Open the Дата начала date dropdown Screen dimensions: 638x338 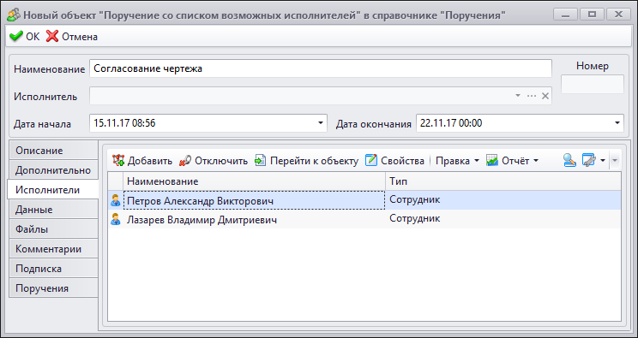321,123
